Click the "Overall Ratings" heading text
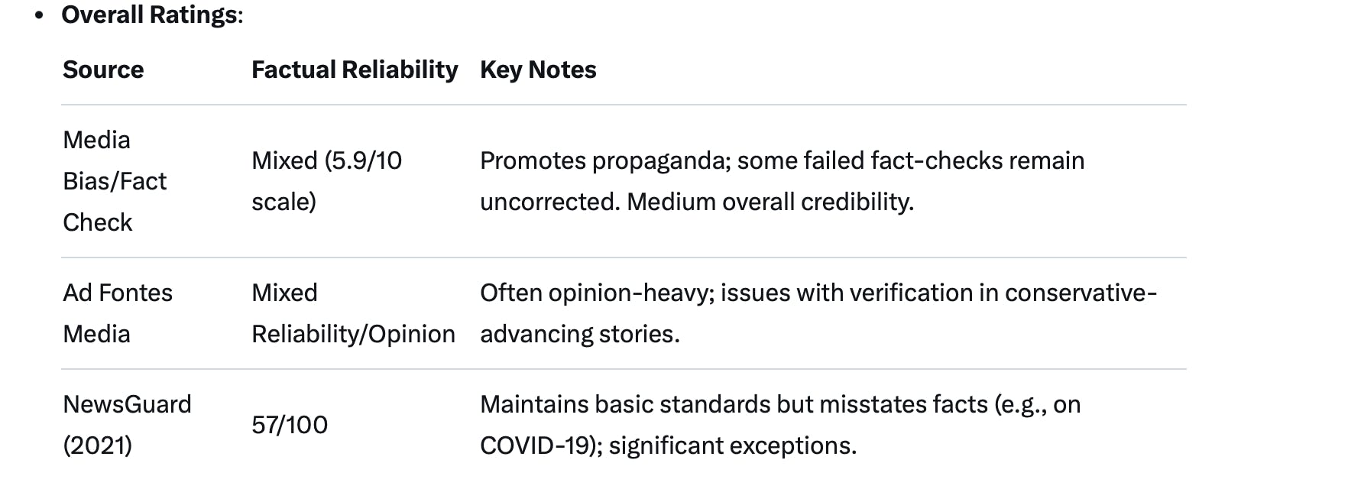The width and height of the screenshot is (1348, 502). point(151,15)
